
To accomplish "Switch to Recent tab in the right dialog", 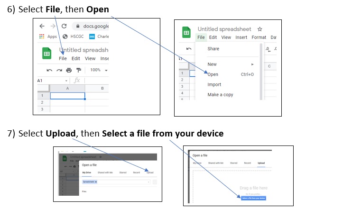I will (x=247, y=163).
